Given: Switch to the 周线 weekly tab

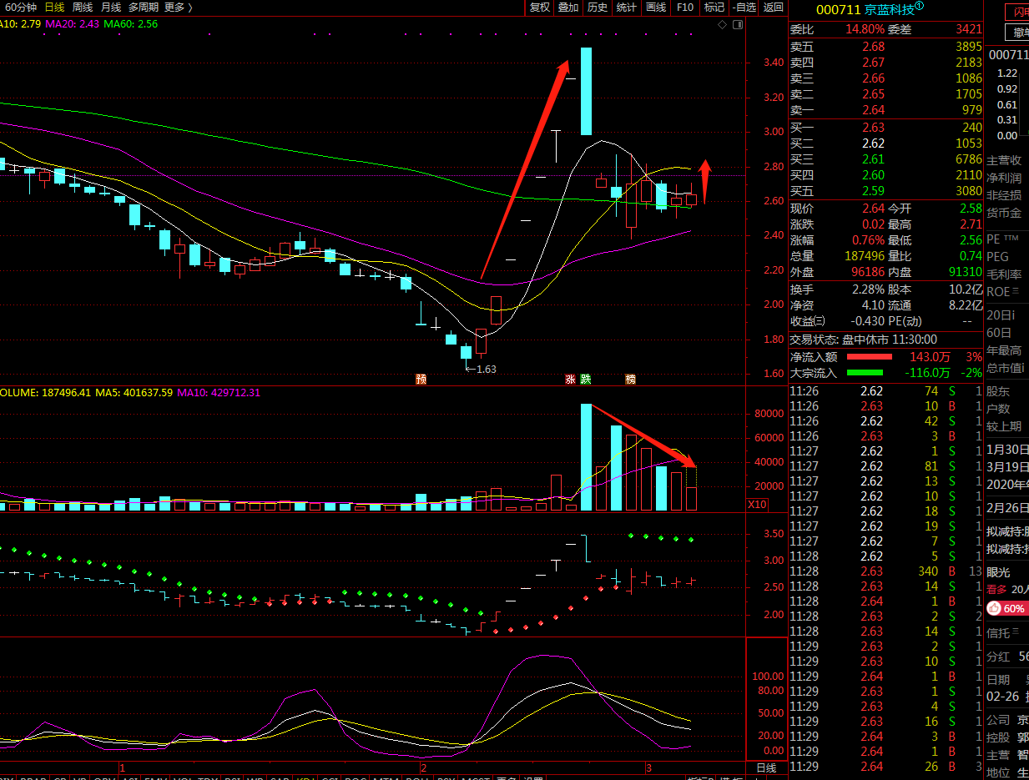Looking at the screenshot, I should [83, 8].
